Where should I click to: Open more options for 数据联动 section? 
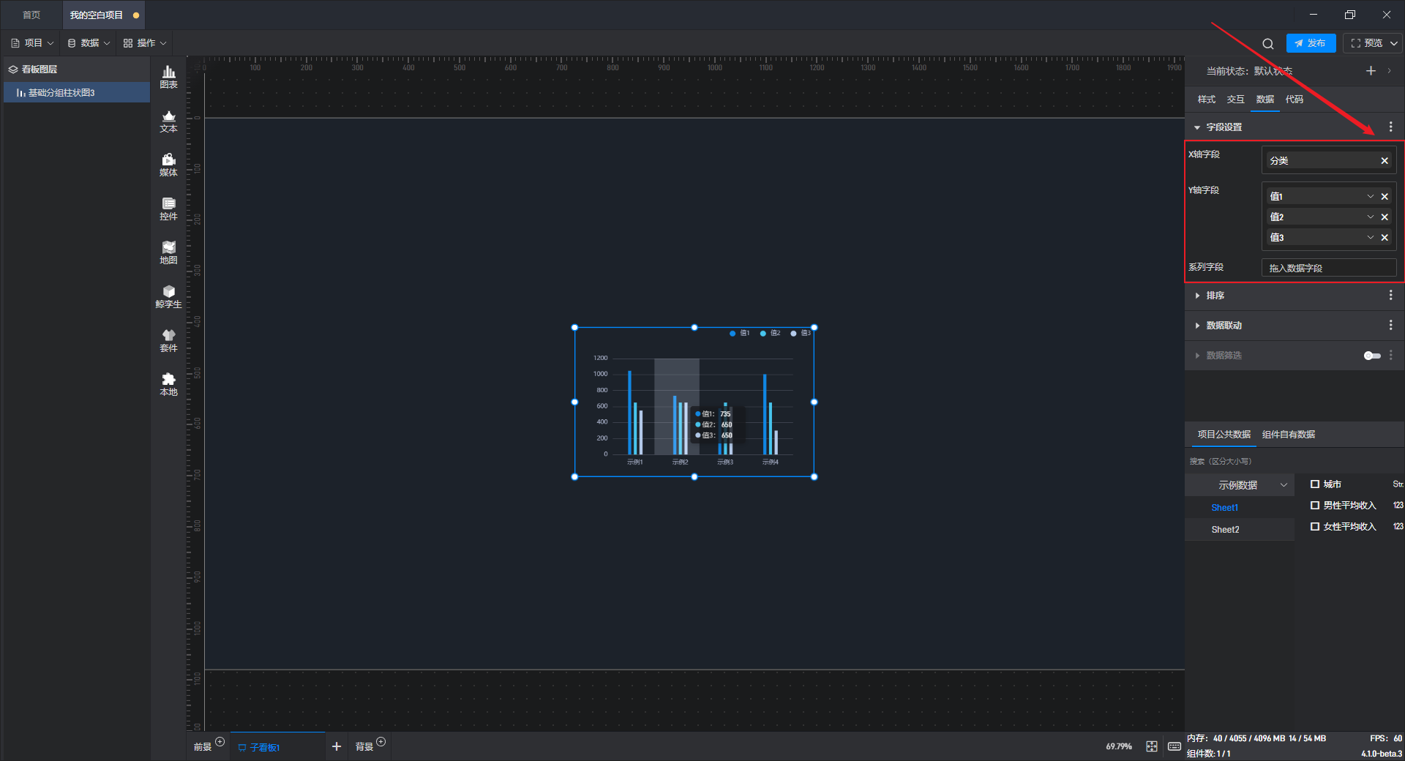(x=1390, y=325)
